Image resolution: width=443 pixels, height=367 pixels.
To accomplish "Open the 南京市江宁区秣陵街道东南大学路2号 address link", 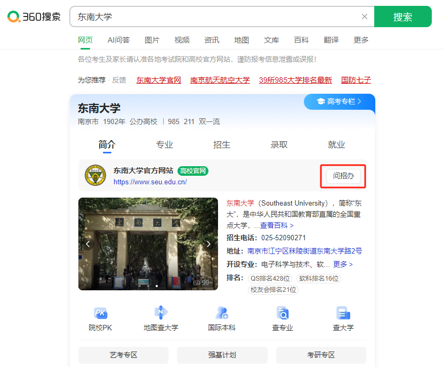I will [304, 251].
